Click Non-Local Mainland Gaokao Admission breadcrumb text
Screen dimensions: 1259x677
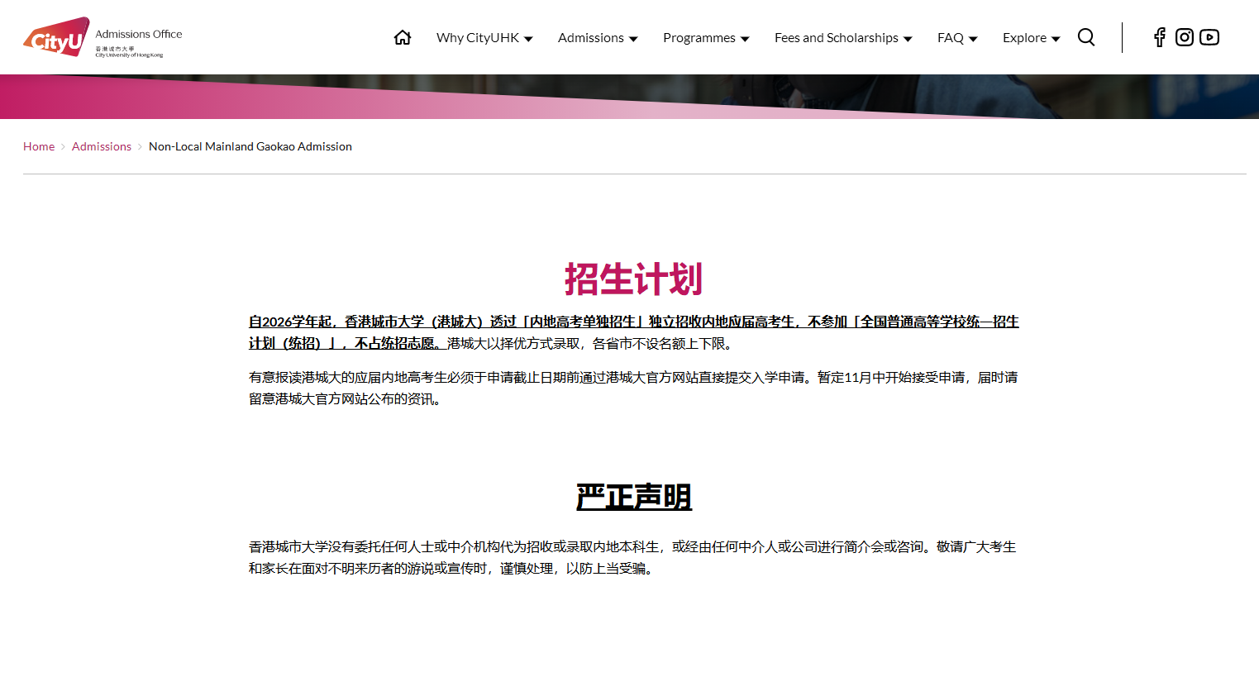click(x=250, y=146)
